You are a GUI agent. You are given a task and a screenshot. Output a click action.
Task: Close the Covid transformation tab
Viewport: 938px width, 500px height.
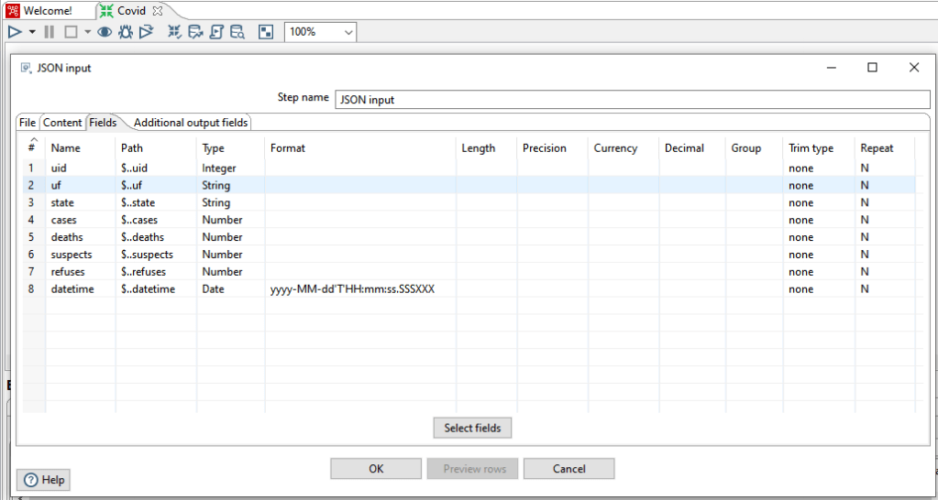(x=157, y=11)
